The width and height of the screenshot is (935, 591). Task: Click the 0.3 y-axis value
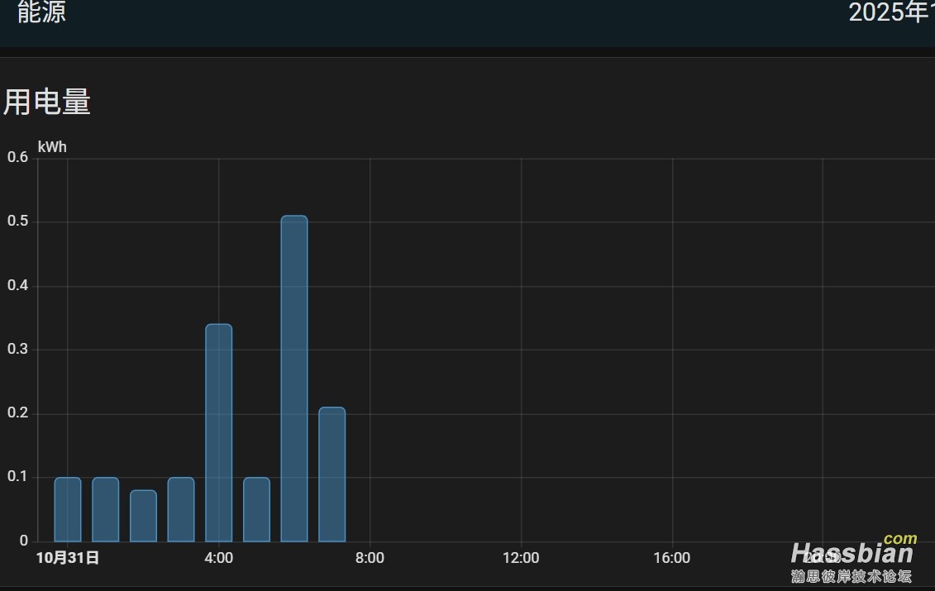click(x=17, y=349)
